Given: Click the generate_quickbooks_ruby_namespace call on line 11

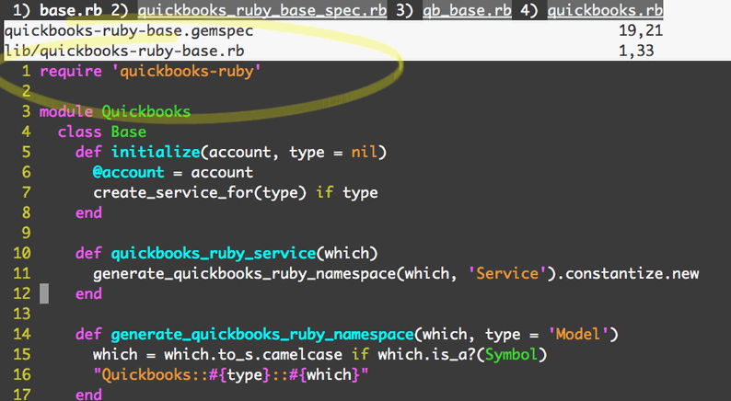Looking at the screenshot, I should tap(244, 273).
